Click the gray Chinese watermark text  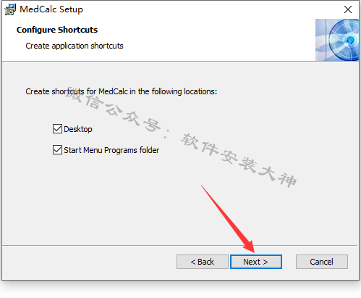tap(181, 137)
